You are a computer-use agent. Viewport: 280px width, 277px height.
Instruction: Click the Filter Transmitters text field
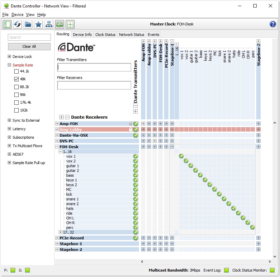[94, 67]
